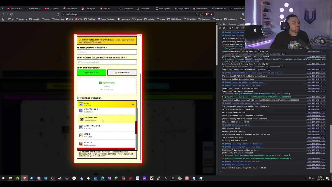Open source link beside 'Balance fetching complete'
Screen dimensions: 332x187
[316, 131]
